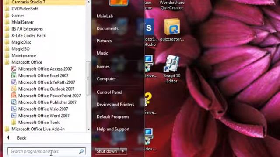Collapse the Microsoft Office folder
Image resolution: width=280 pixels, height=157 pixels.
click(27, 62)
